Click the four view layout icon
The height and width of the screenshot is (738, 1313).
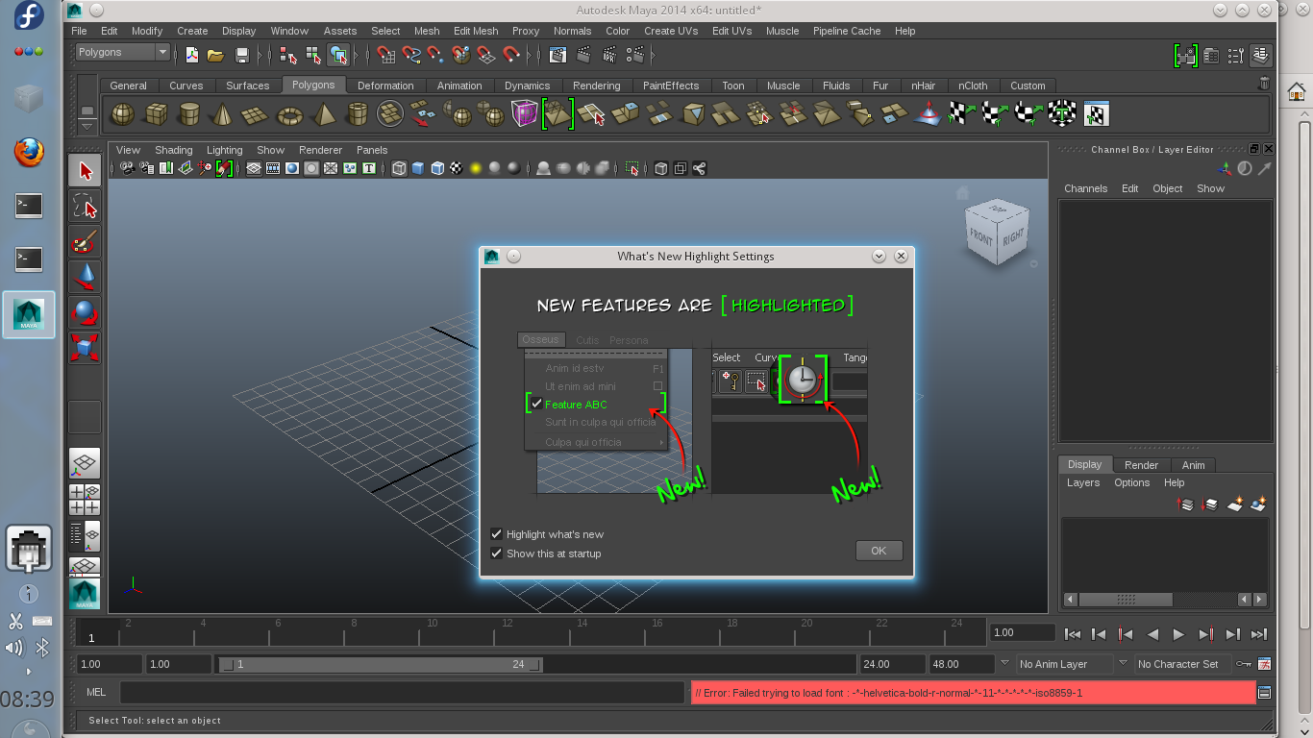point(85,500)
